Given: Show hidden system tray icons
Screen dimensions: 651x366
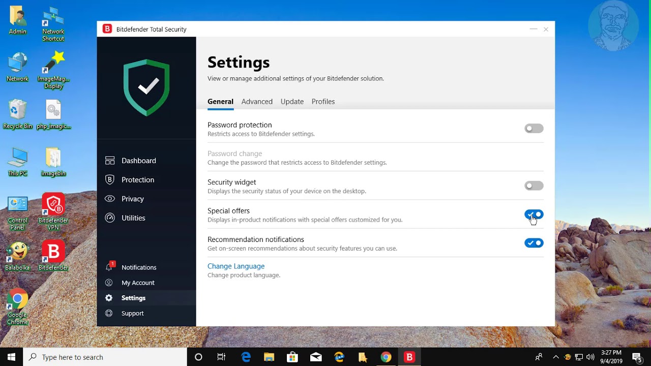Looking at the screenshot, I should pyautogui.click(x=556, y=357).
